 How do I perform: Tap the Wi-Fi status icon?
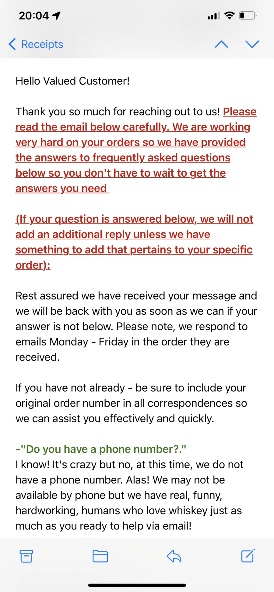229,16
